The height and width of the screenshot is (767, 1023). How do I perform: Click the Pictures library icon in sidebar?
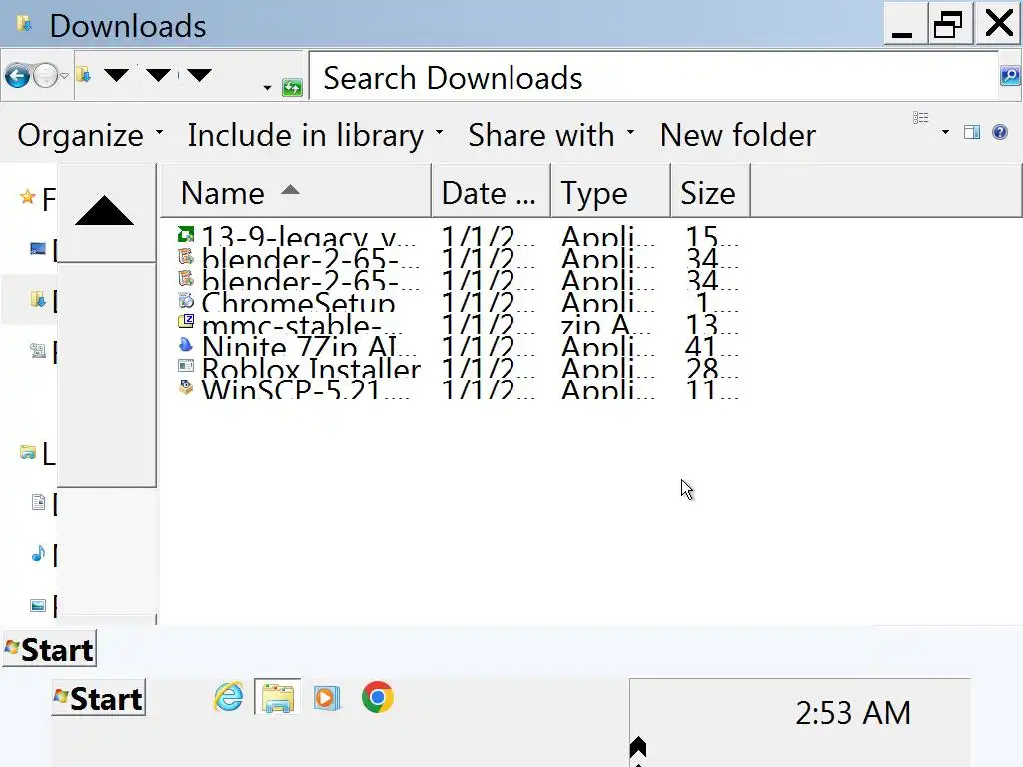coord(38,605)
